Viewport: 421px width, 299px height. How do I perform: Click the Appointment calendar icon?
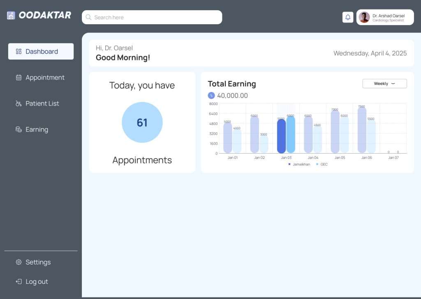[19, 78]
